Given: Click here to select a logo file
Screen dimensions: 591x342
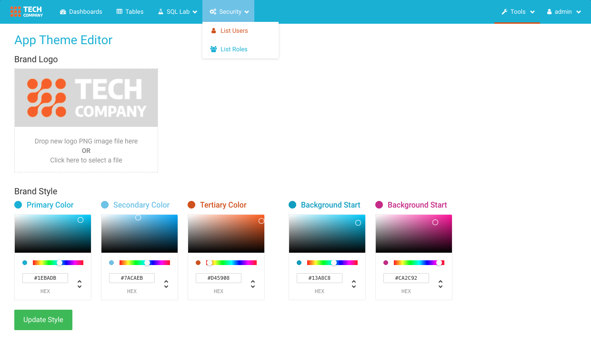Looking at the screenshot, I should pos(86,160).
